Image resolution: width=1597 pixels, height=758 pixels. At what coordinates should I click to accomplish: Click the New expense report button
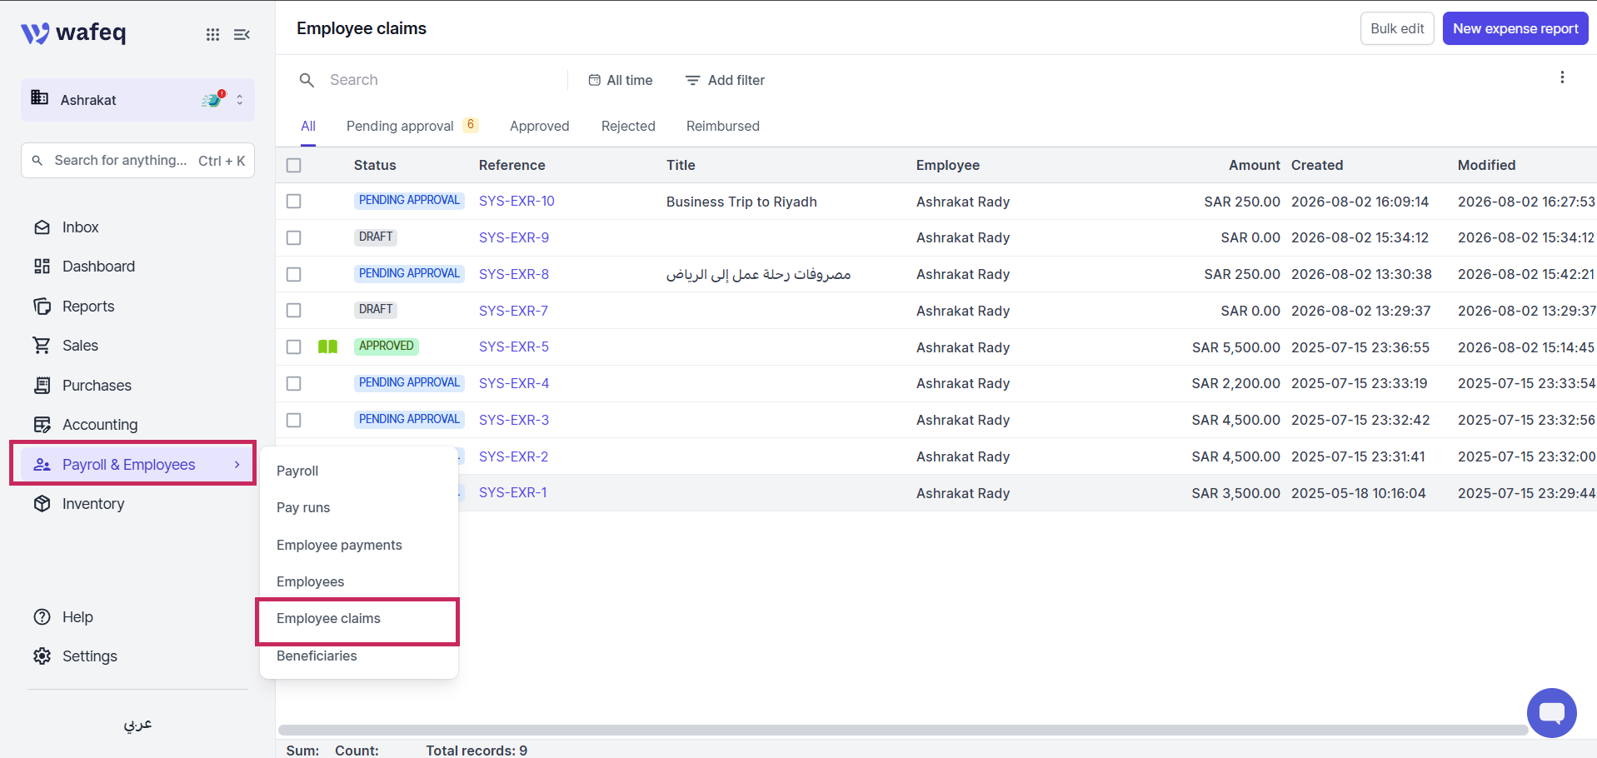[1515, 28]
